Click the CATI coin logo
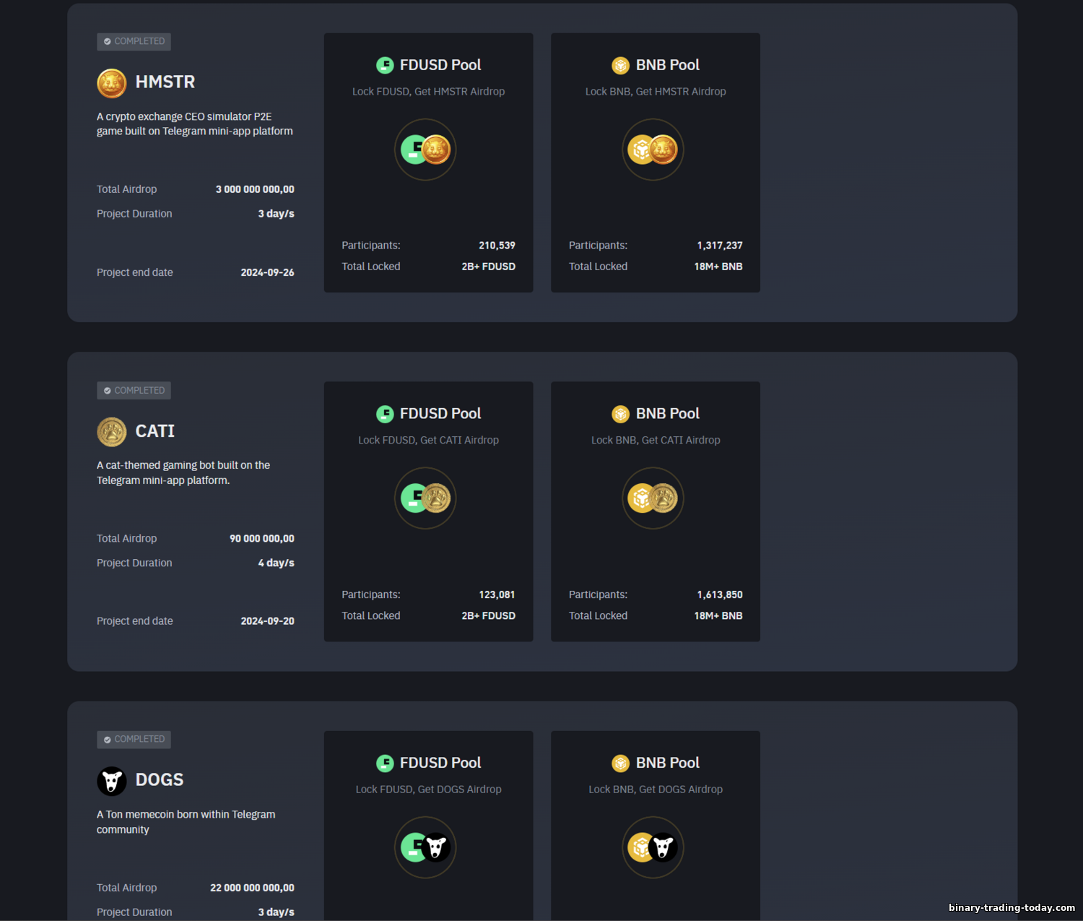 tap(112, 432)
